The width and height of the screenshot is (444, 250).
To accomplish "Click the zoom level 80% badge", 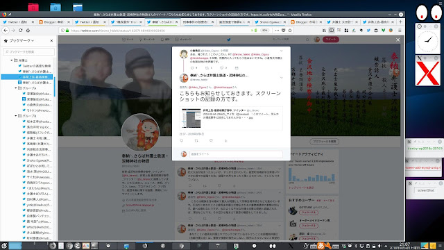I will click(264, 31).
